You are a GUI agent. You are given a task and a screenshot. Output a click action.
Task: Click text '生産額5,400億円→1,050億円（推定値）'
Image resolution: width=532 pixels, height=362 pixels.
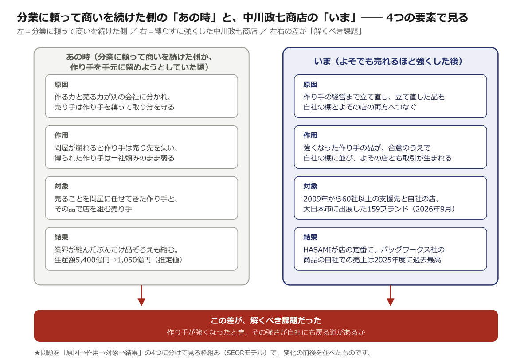coord(118,260)
